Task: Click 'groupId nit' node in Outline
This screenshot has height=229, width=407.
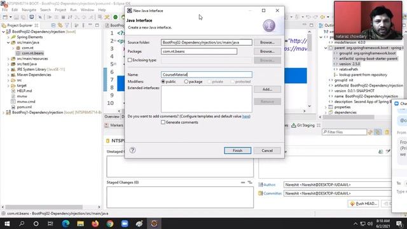Action: pos(343,80)
